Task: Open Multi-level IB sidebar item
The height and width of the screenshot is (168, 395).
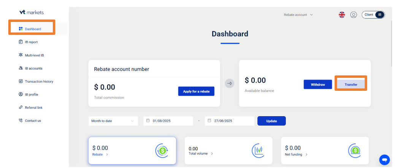Action: pos(34,55)
